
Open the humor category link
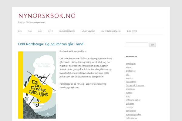(x=129, y=93)
